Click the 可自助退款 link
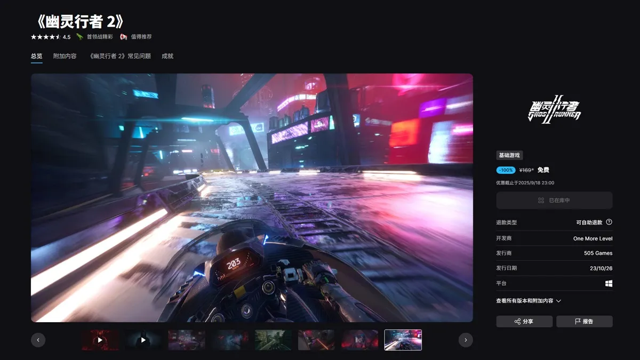Screen dimensions: 640x360 coord(589,222)
